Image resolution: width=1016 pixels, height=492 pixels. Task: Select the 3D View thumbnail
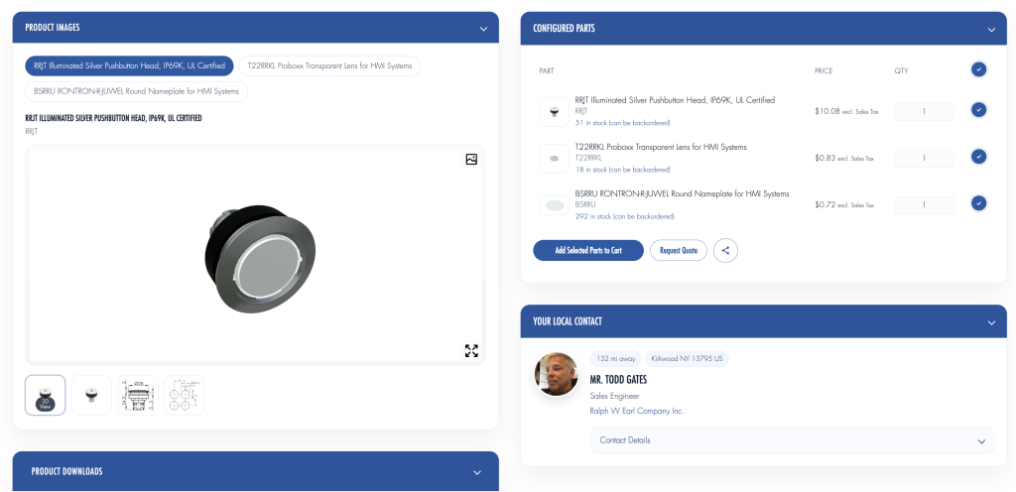coord(46,395)
